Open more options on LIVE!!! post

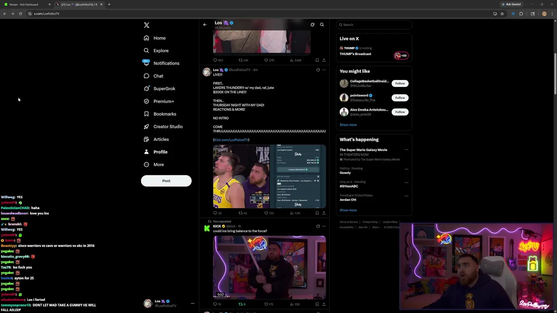324,70
